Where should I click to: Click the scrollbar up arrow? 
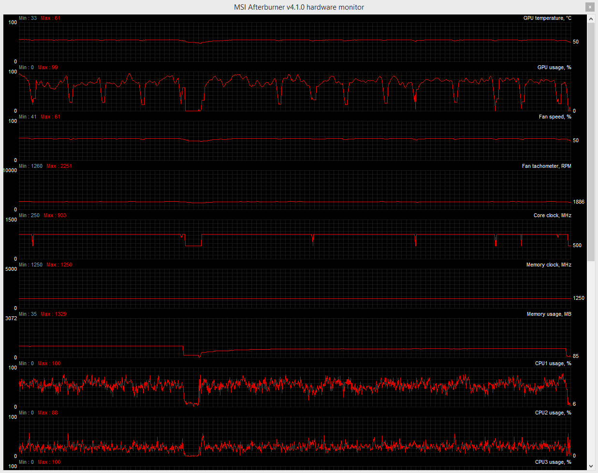pos(591,19)
